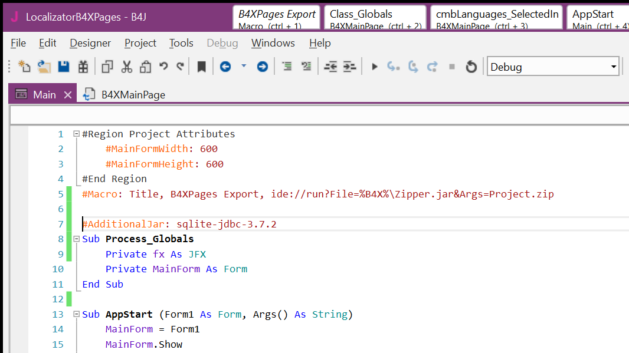Image resolution: width=629 pixels, height=353 pixels.
Task: Collapse the Process_Globals sub
Action: (x=76, y=239)
